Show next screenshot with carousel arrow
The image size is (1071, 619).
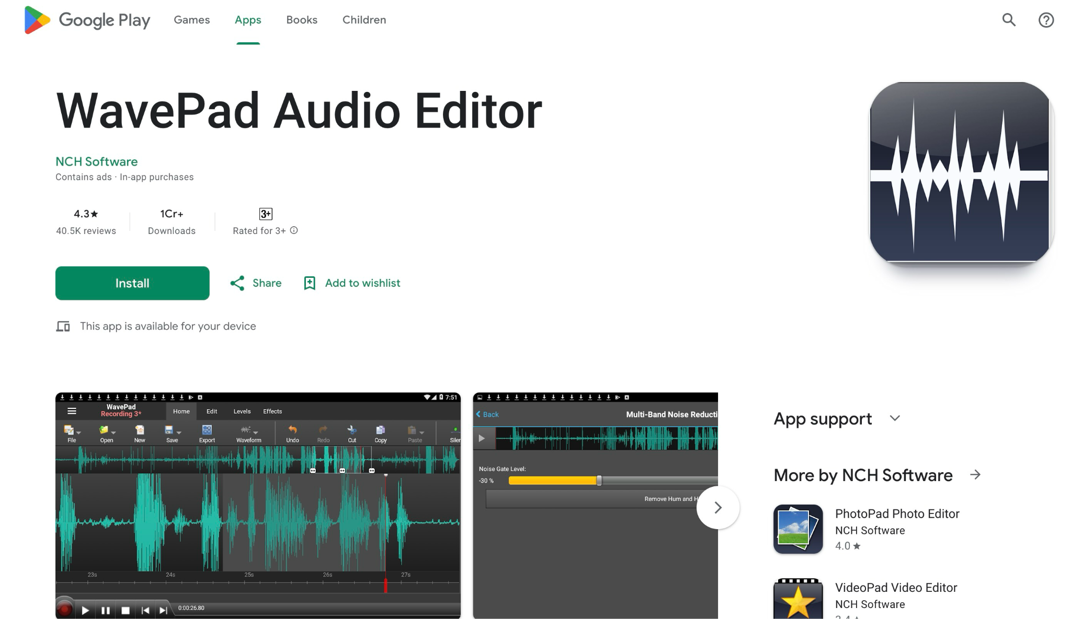pyautogui.click(x=718, y=507)
